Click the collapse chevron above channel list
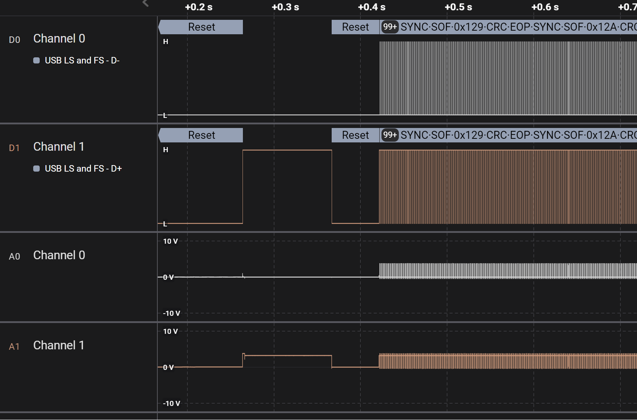Image resolution: width=637 pixels, height=420 pixels. click(145, 3)
